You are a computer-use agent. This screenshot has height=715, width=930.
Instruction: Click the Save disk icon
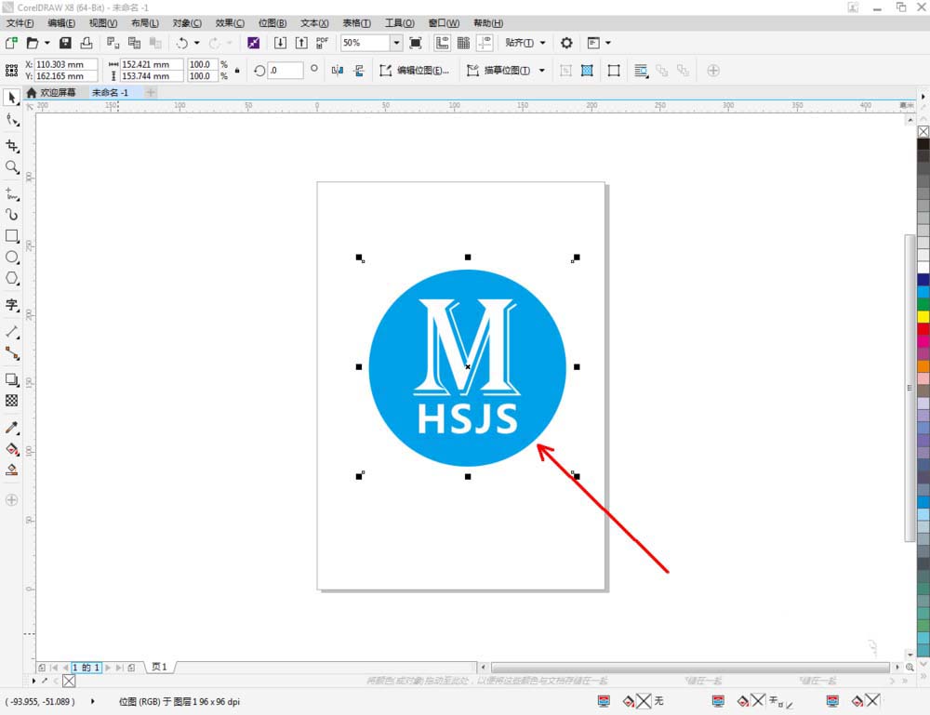[65, 43]
